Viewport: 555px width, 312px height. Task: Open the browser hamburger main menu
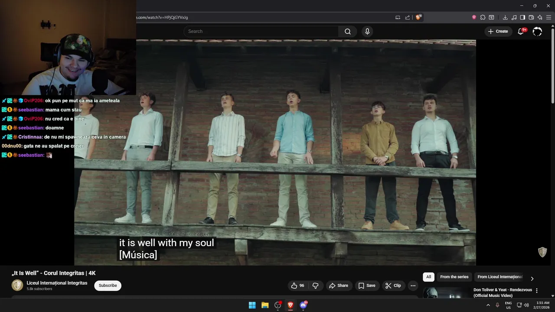click(548, 17)
